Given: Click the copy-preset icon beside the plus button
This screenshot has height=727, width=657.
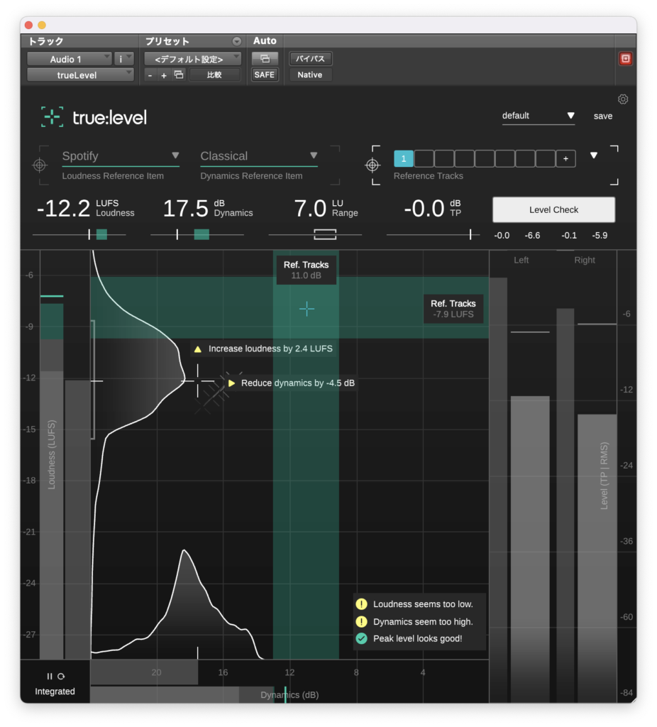Looking at the screenshot, I should (179, 75).
